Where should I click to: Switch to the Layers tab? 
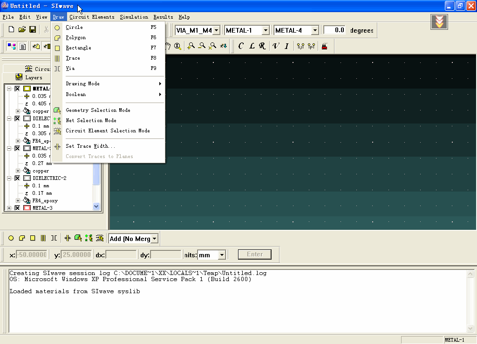(x=29, y=77)
